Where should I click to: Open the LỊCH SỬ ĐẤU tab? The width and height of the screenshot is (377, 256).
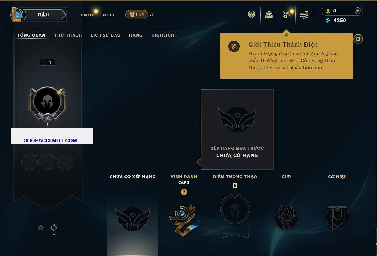tap(105, 35)
